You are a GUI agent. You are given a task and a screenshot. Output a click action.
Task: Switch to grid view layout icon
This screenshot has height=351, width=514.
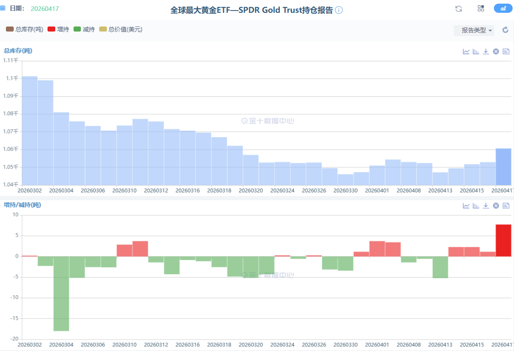(x=481, y=9)
